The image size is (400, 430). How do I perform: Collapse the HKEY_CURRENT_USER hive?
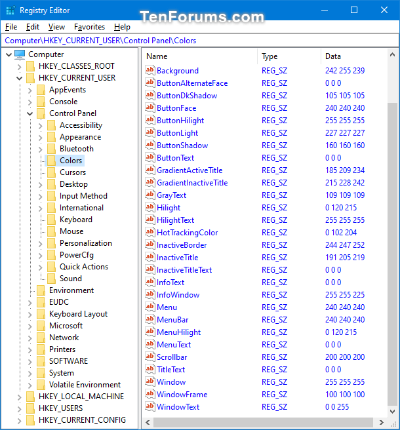tap(19, 78)
